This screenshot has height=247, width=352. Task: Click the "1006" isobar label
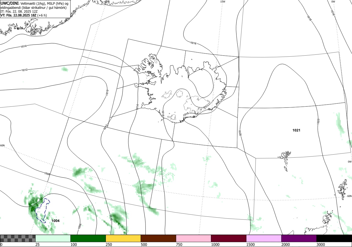(80, 226)
